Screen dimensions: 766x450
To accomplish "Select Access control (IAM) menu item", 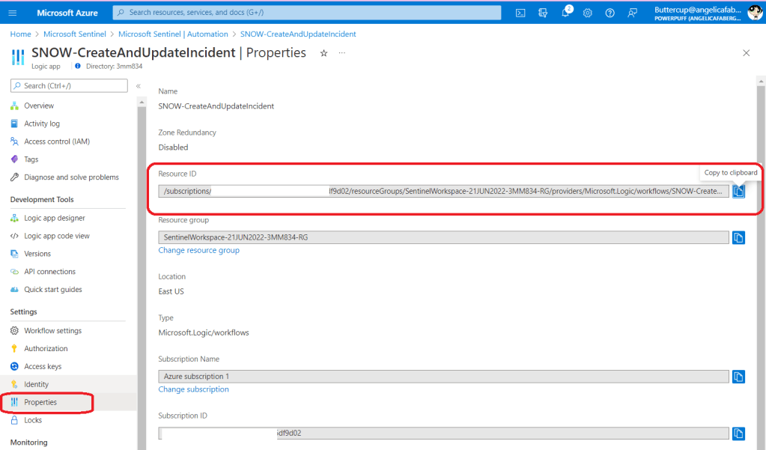I will (56, 142).
